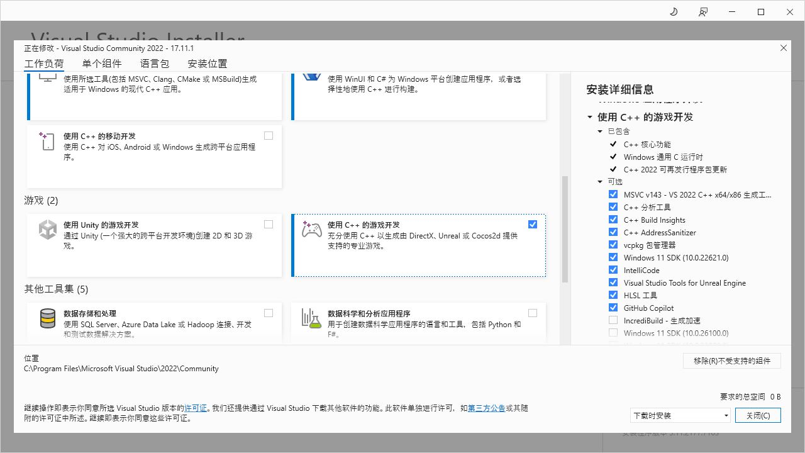The height and width of the screenshot is (453, 805).
Task: Open the 许可证 license link
Action: (196, 408)
